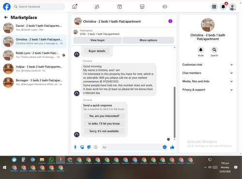Open WhatsApp from the taskbar
This screenshot has height=179, width=242.
click(x=51, y=160)
